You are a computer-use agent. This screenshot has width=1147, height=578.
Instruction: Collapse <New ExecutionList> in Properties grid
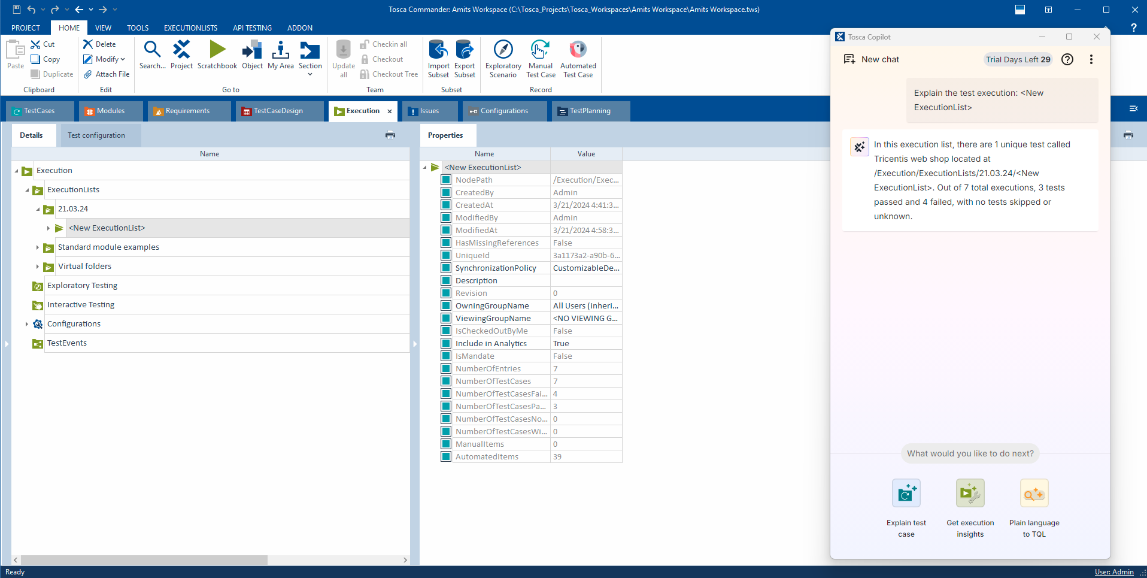[x=425, y=168]
